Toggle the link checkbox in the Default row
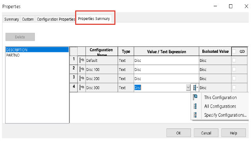This screenshot has height=141, width=251. pyautogui.click(x=234, y=60)
